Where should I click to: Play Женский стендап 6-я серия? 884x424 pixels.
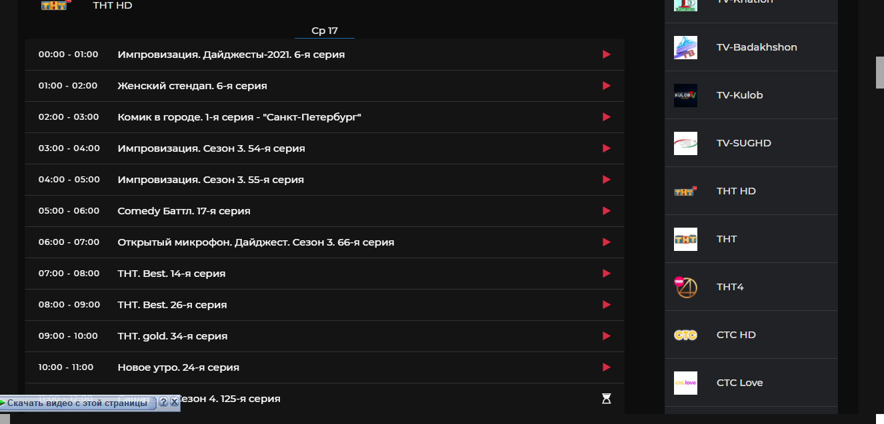(606, 86)
